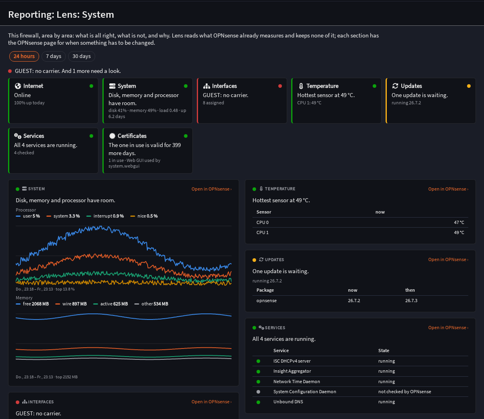Click the network icon on Interfaces card
The image size is (484, 419).
[x=207, y=86]
